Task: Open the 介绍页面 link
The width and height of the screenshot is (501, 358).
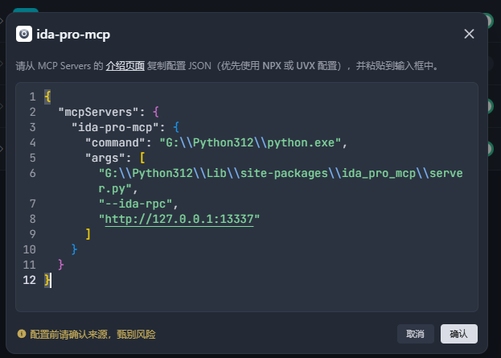Action: click(x=125, y=66)
